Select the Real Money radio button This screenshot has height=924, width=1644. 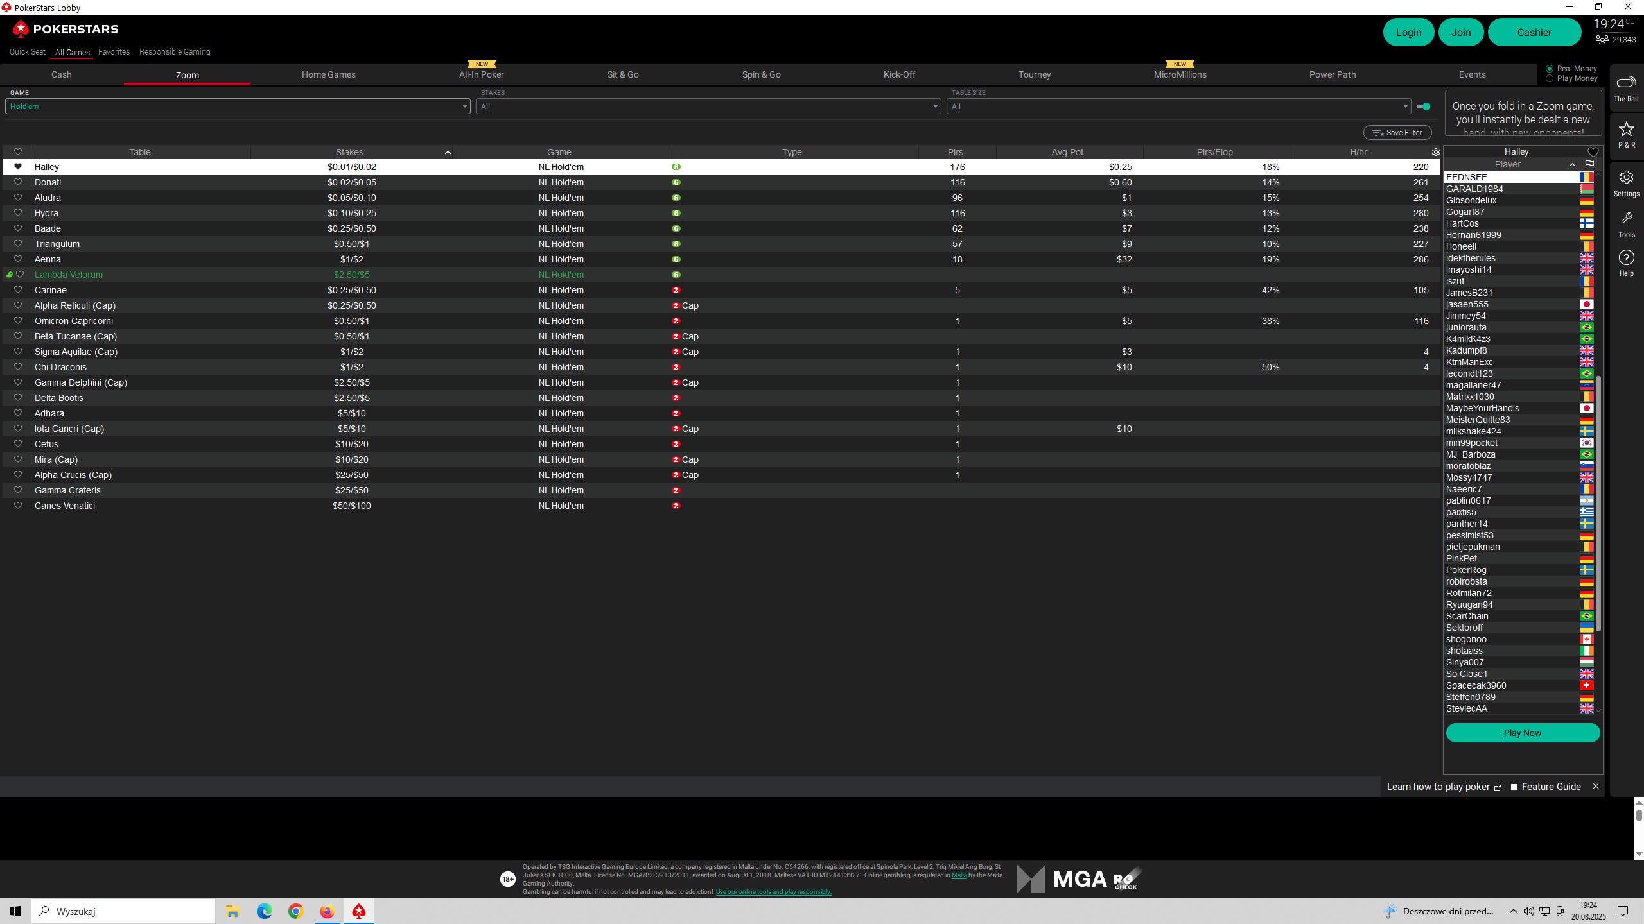(x=1550, y=69)
